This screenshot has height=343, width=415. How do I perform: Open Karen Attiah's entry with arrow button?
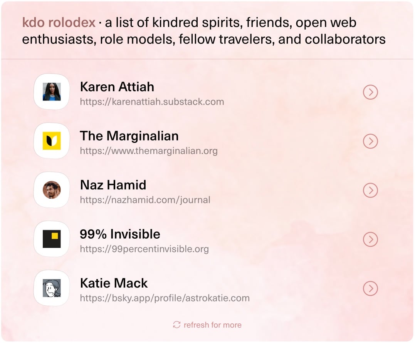coord(370,92)
